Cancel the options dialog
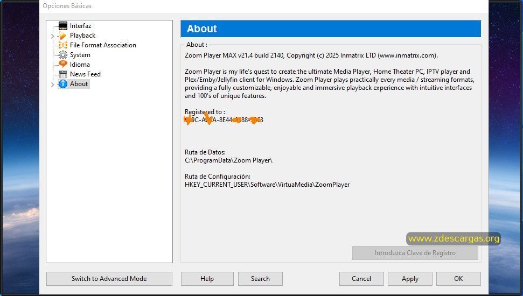This screenshot has width=523, height=296. tap(361, 279)
